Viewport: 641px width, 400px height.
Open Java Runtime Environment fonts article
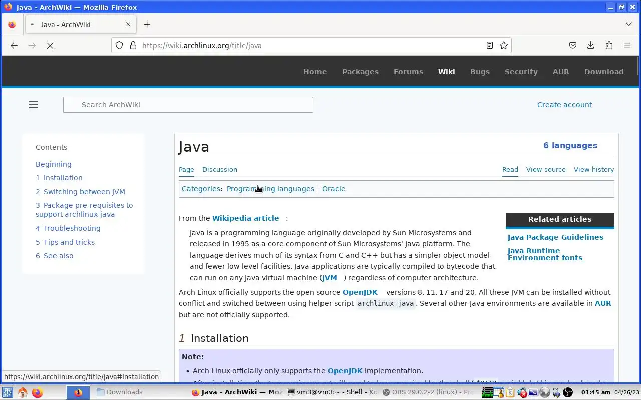tap(545, 254)
